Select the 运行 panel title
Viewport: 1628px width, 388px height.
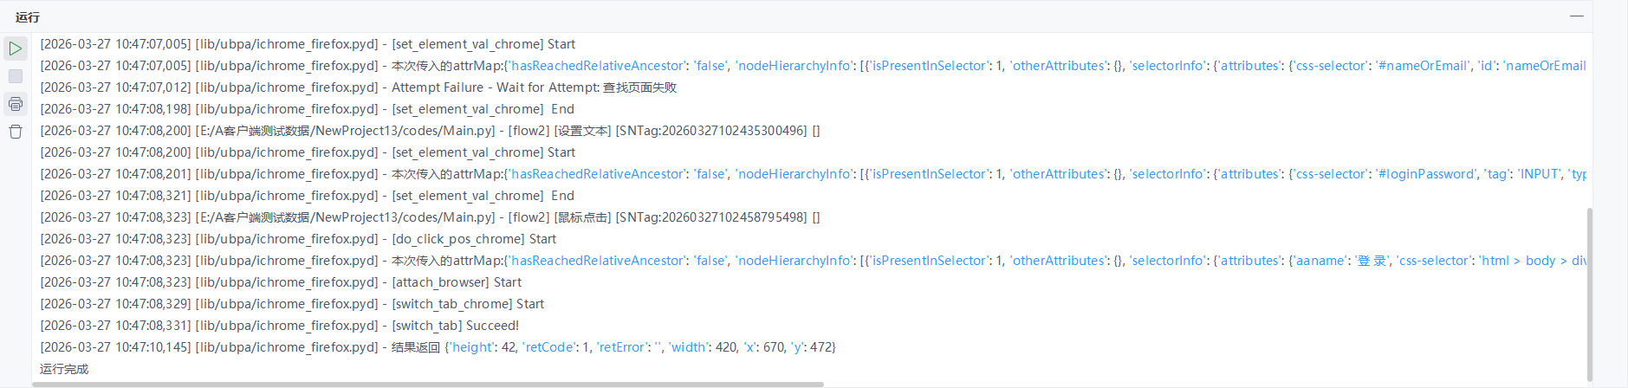(28, 17)
